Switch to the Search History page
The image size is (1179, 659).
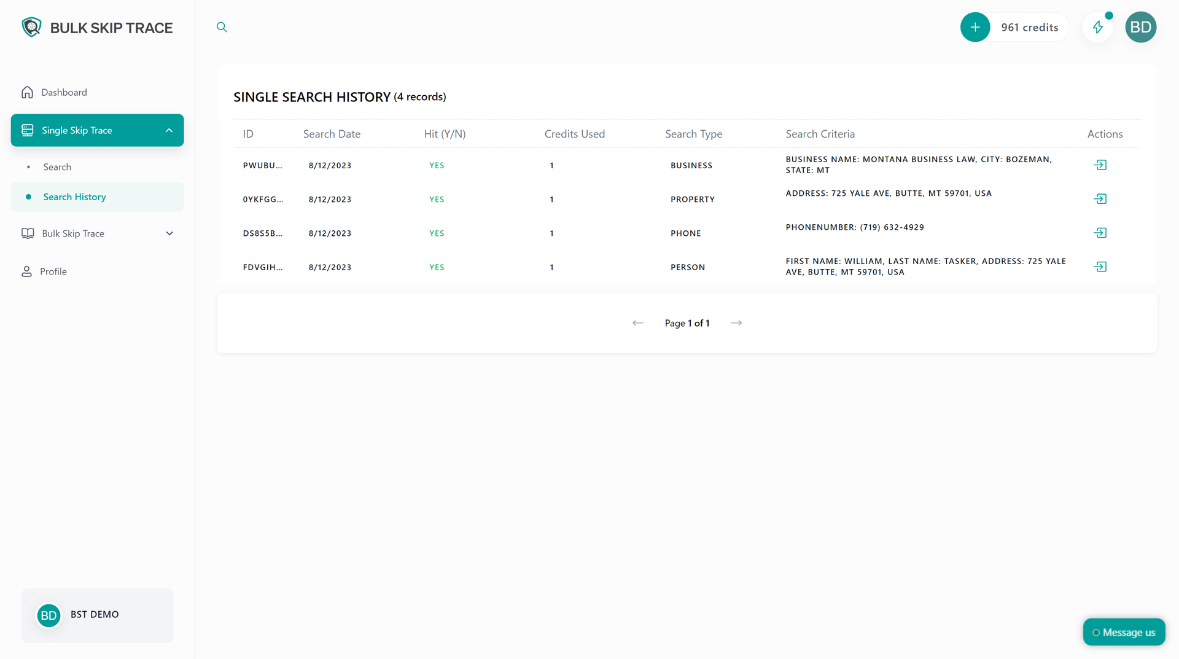(x=74, y=197)
